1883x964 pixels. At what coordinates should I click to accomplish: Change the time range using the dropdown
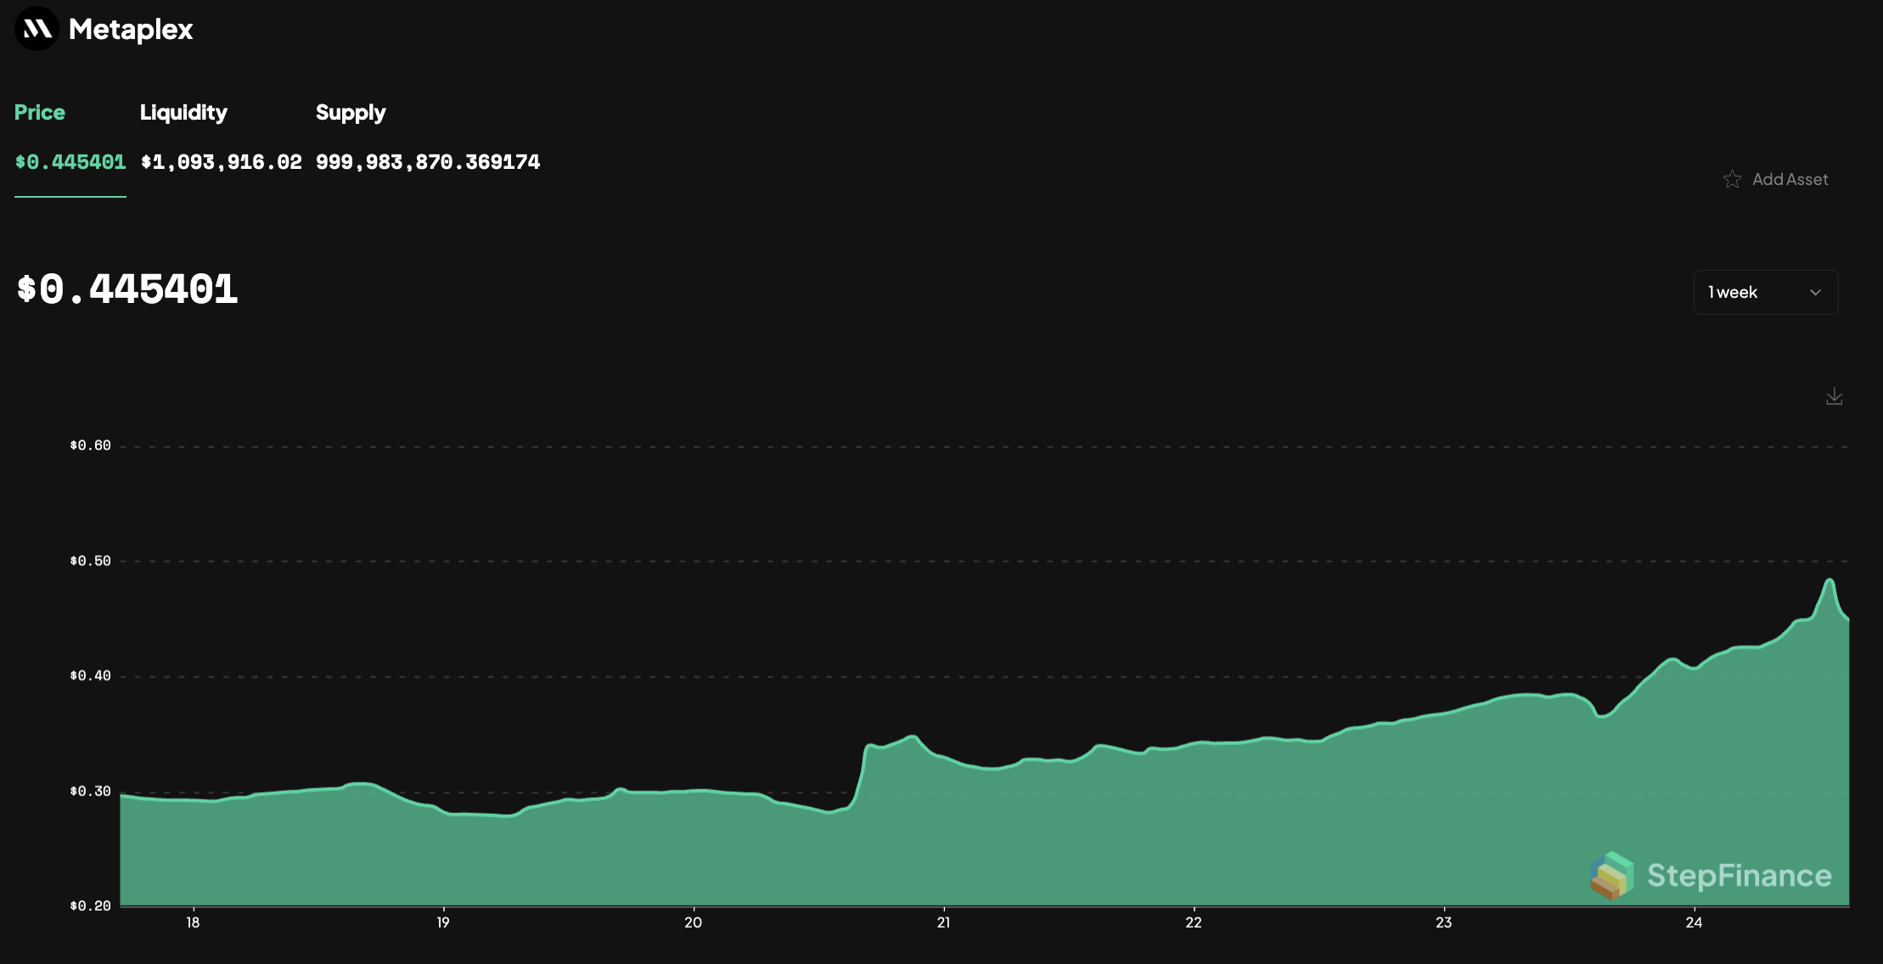click(x=1766, y=292)
